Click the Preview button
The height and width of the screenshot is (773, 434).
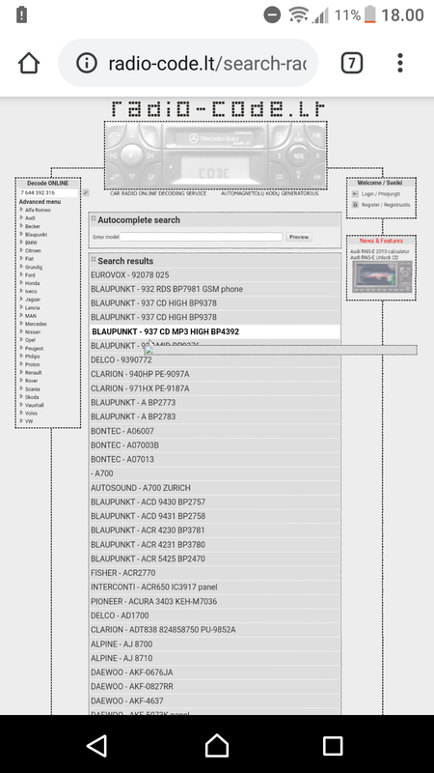[x=299, y=237]
